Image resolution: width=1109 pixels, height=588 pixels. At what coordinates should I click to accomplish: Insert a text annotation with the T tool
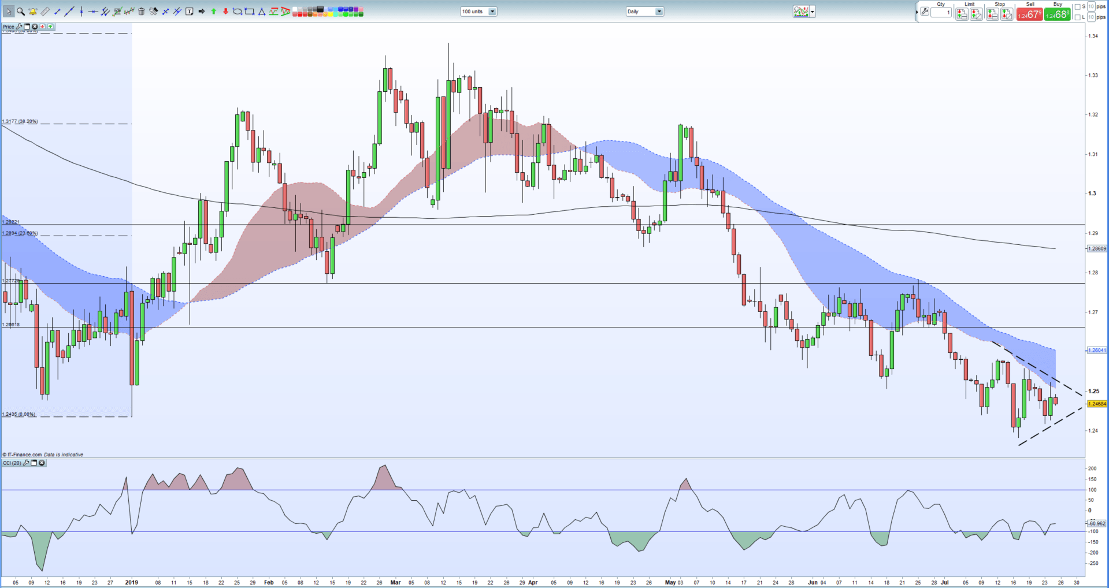coord(189,12)
